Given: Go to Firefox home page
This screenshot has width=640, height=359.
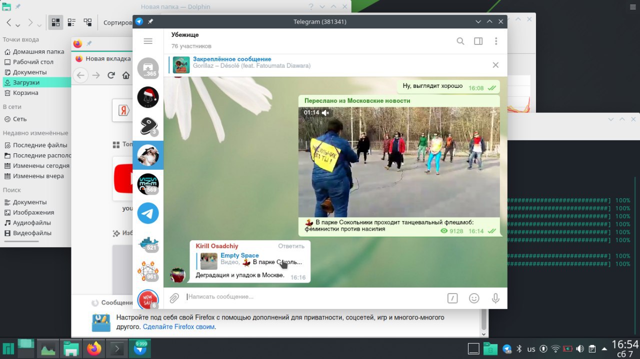Looking at the screenshot, I should coord(126,75).
